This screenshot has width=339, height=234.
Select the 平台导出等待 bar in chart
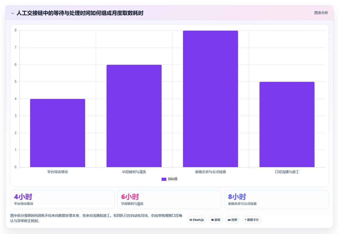click(58, 133)
